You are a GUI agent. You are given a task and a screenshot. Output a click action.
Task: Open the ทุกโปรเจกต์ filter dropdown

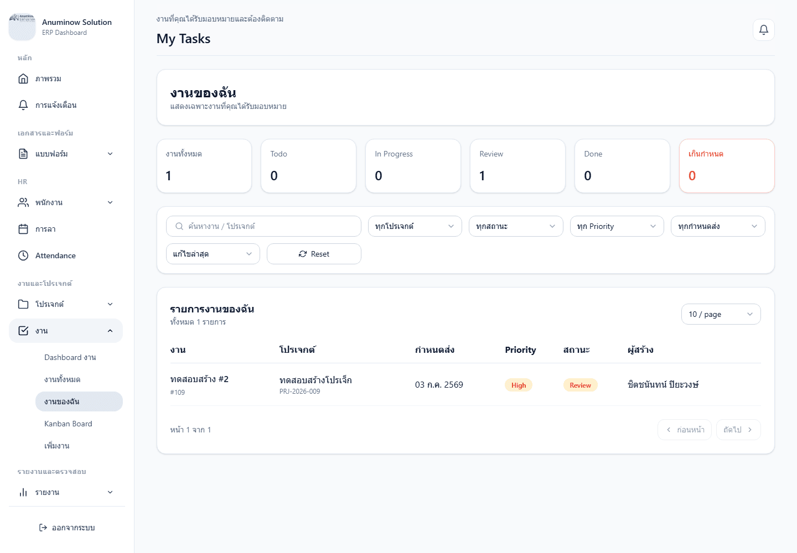click(x=415, y=226)
